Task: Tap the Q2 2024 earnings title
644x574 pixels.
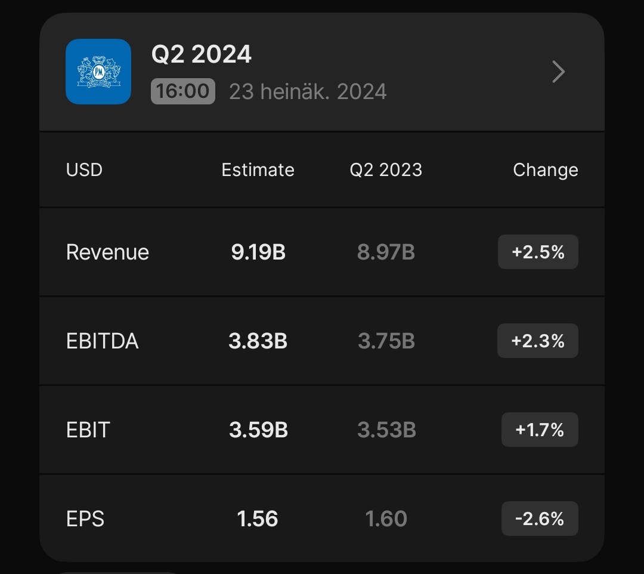Action: (x=202, y=54)
